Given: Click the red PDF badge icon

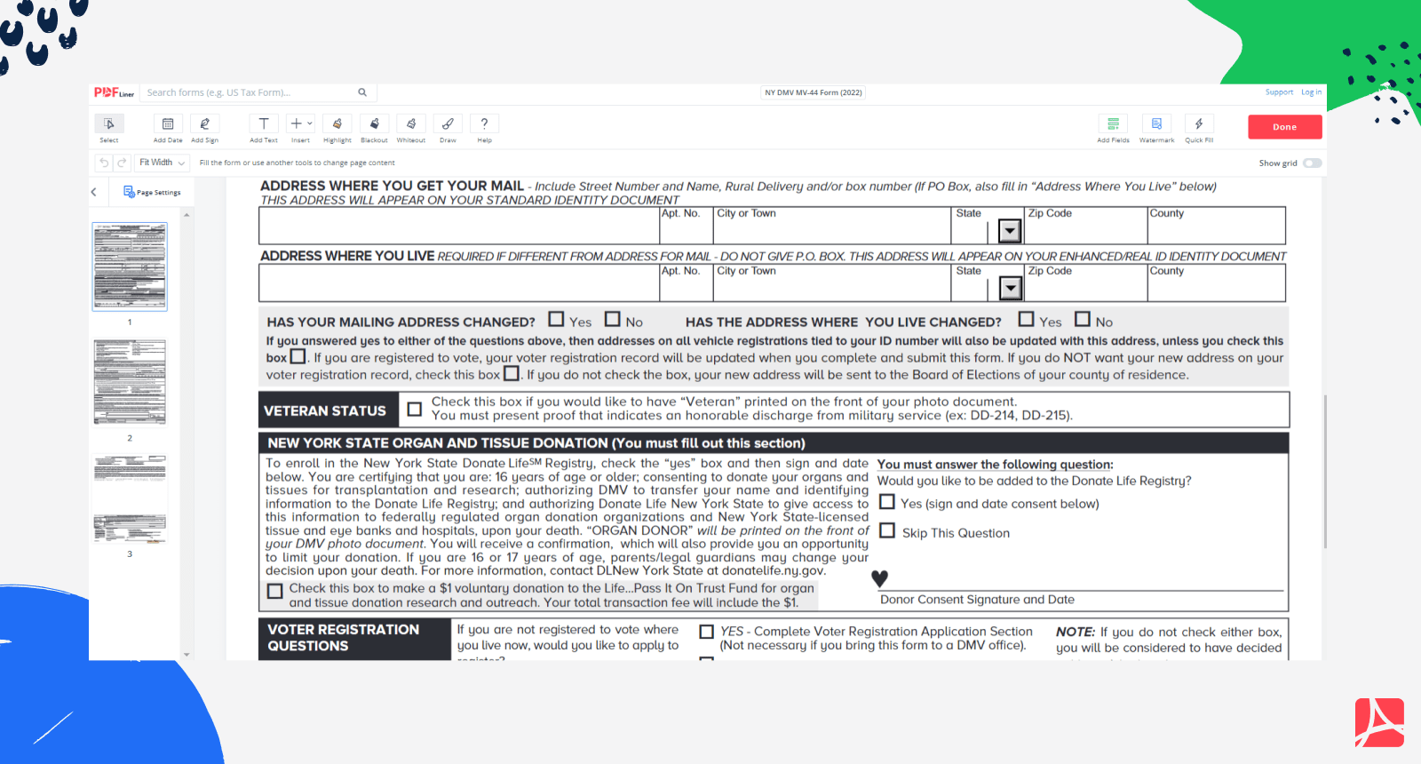Looking at the screenshot, I should [1379, 722].
